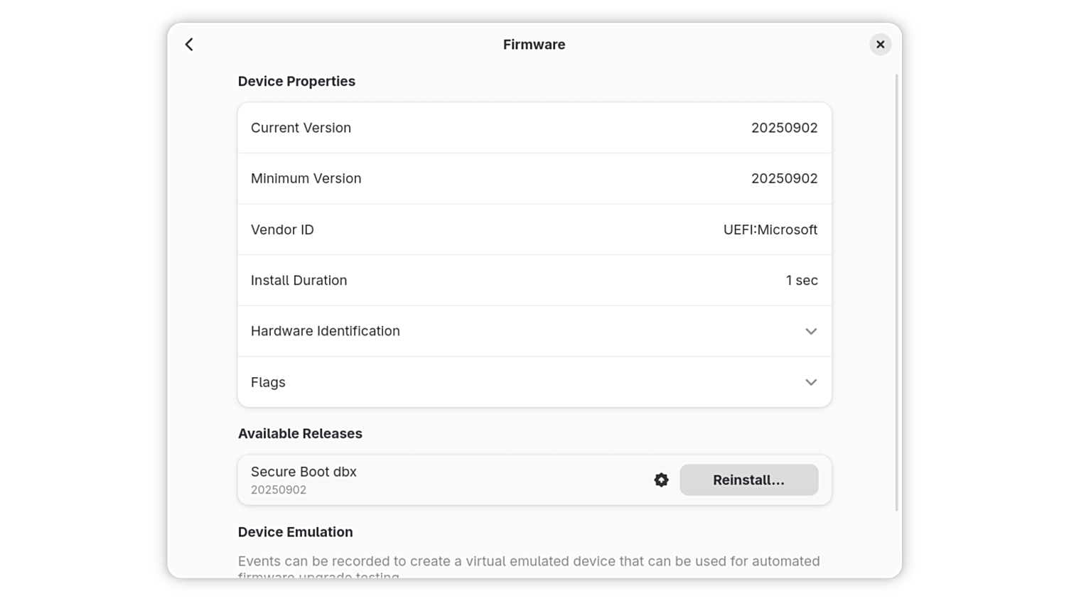Select the Current Version label
The image size is (1069, 601).
(x=301, y=128)
